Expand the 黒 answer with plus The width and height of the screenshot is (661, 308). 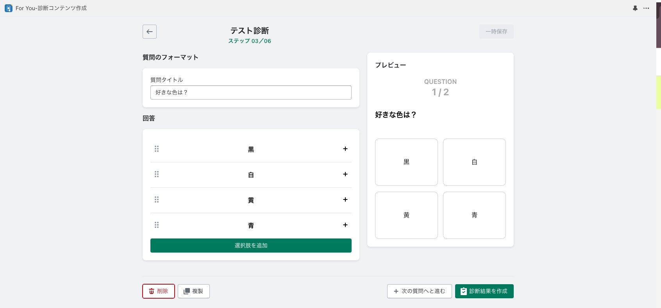click(345, 149)
